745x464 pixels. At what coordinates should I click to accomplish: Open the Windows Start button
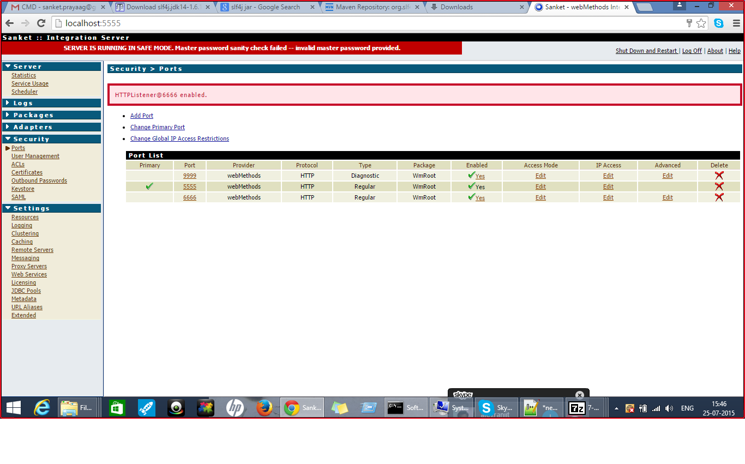pyautogui.click(x=13, y=407)
